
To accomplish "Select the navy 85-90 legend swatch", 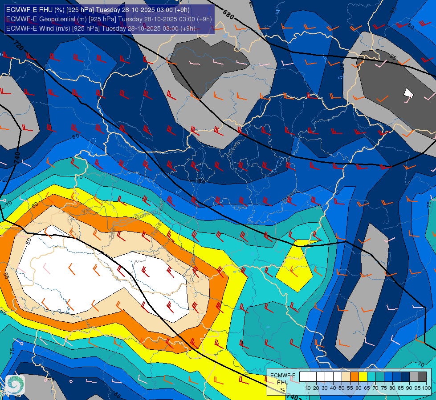I will (405, 376).
